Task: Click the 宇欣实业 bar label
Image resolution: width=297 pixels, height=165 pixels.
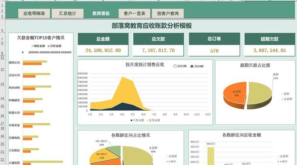Action: point(14,125)
